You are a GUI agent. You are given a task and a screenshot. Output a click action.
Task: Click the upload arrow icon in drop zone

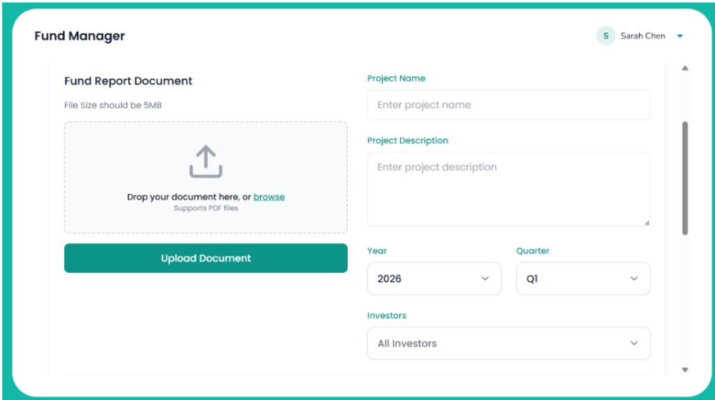[x=206, y=161]
